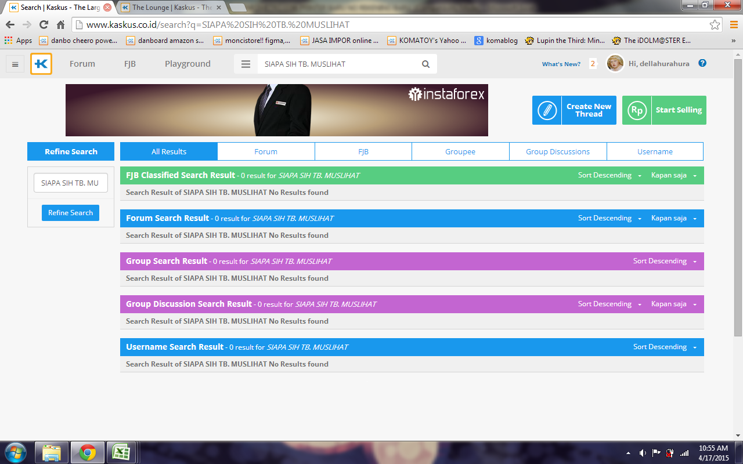Switch to The Lounge Kaskus tab
743x464 pixels.
pos(172,8)
